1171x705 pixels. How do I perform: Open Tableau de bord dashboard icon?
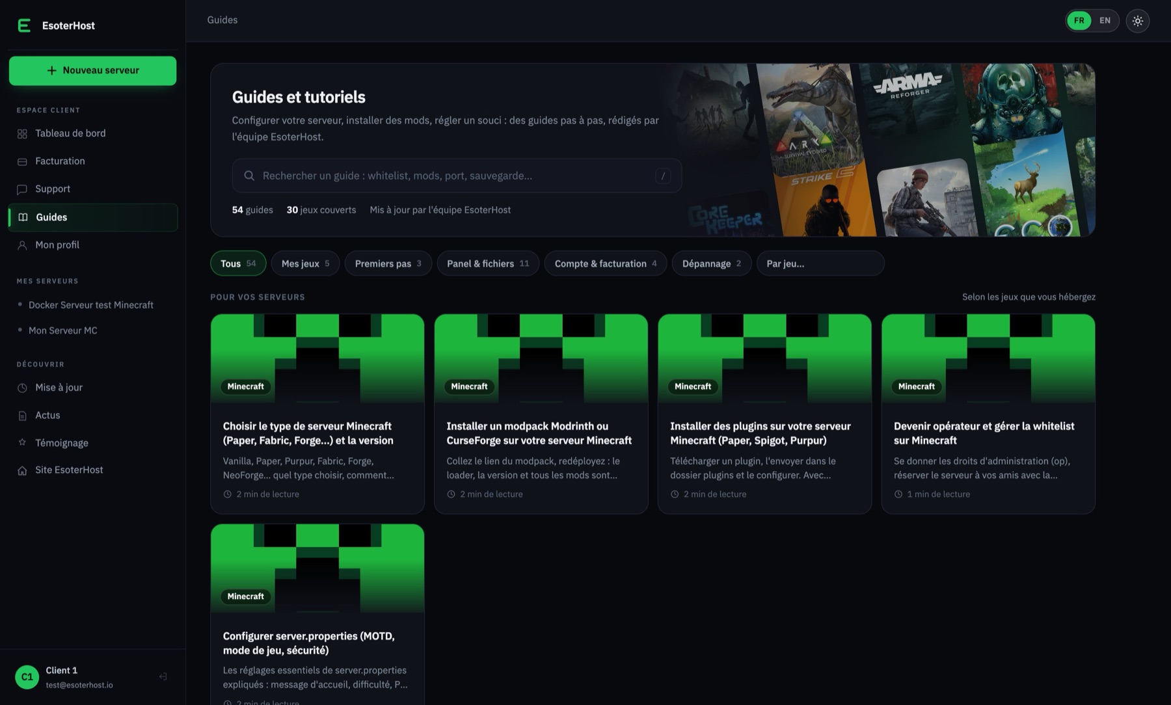point(22,133)
